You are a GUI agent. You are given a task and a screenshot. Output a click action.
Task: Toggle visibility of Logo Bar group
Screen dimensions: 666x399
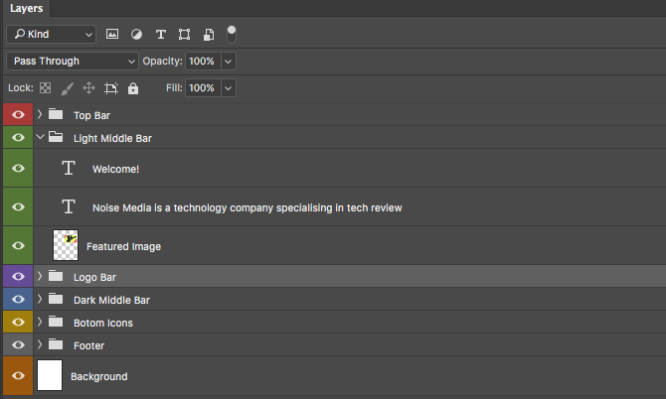(x=17, y=277)
